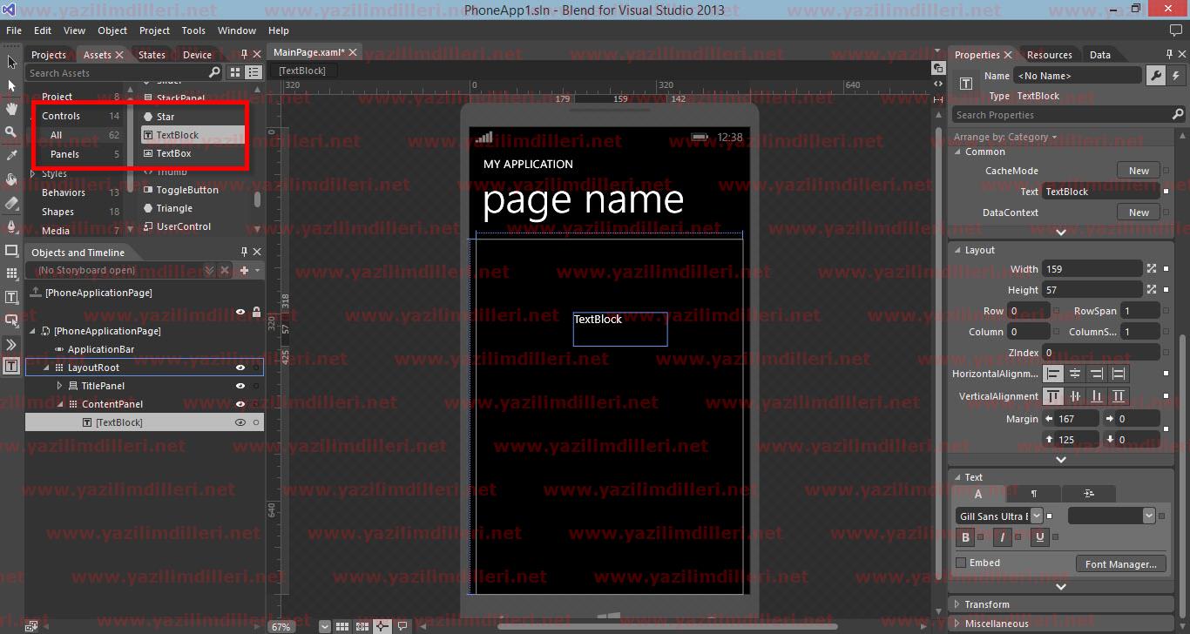Show Events lightning bolt view
This screenshot has height=634, width=1190.
click(x=1175, y=76)
